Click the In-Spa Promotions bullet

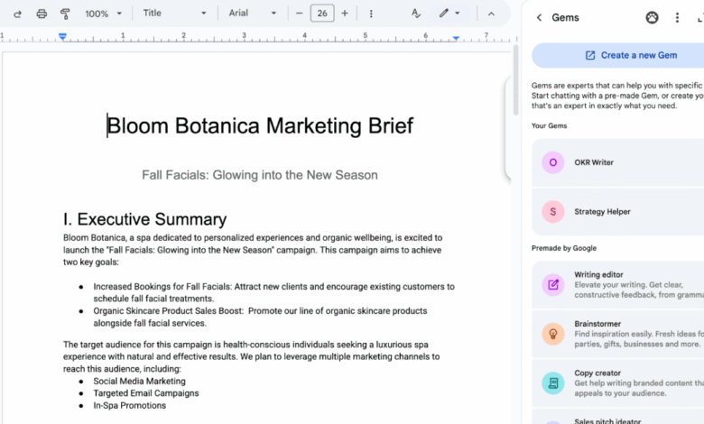pyautogui.click(x=130, y=406)
